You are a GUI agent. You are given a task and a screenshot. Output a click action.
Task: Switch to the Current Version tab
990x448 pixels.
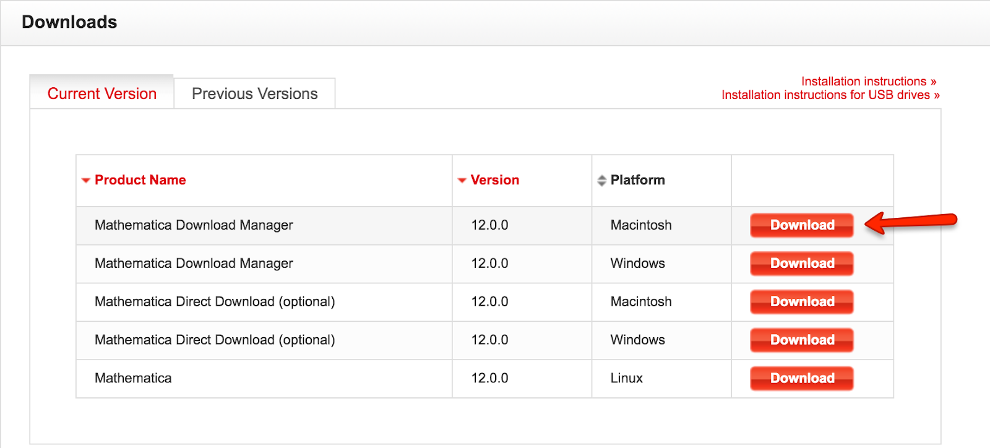pos(102,93)
